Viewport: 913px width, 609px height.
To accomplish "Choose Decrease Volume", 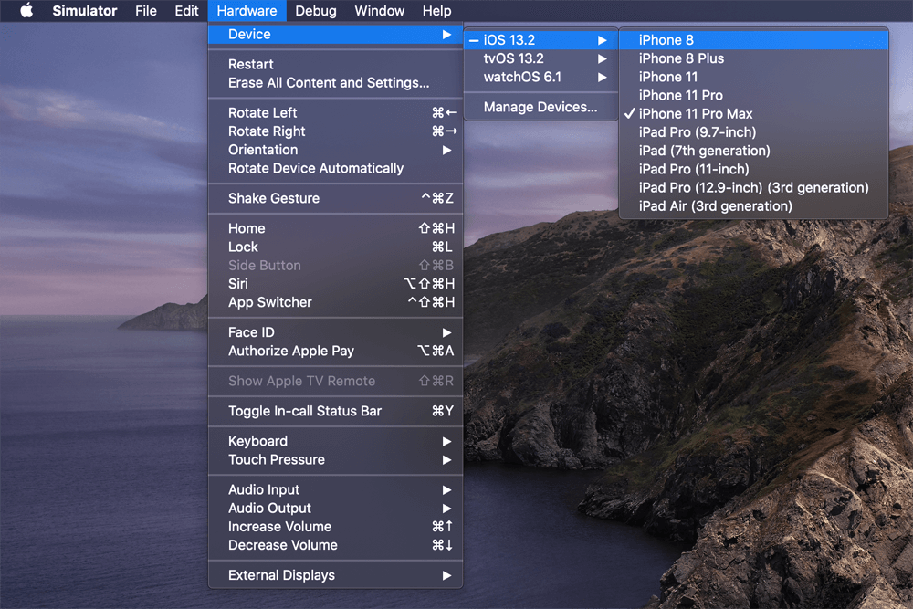I will point(335,545).
